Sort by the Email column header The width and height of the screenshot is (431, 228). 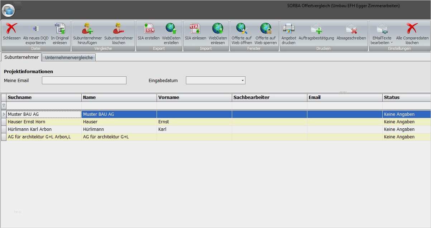[345, 97]
